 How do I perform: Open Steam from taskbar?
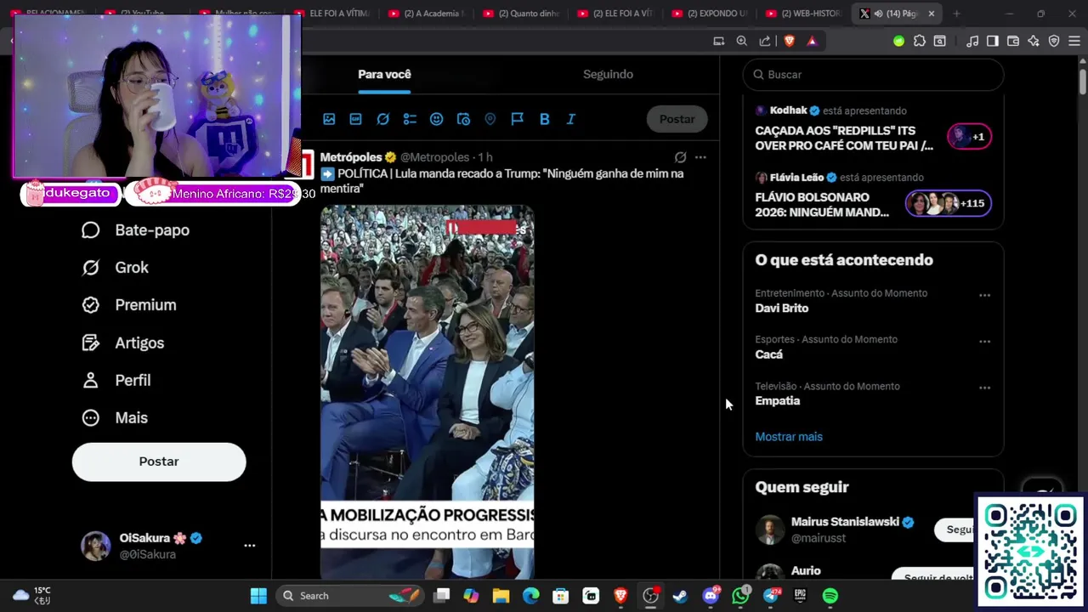tap(680, 596)
